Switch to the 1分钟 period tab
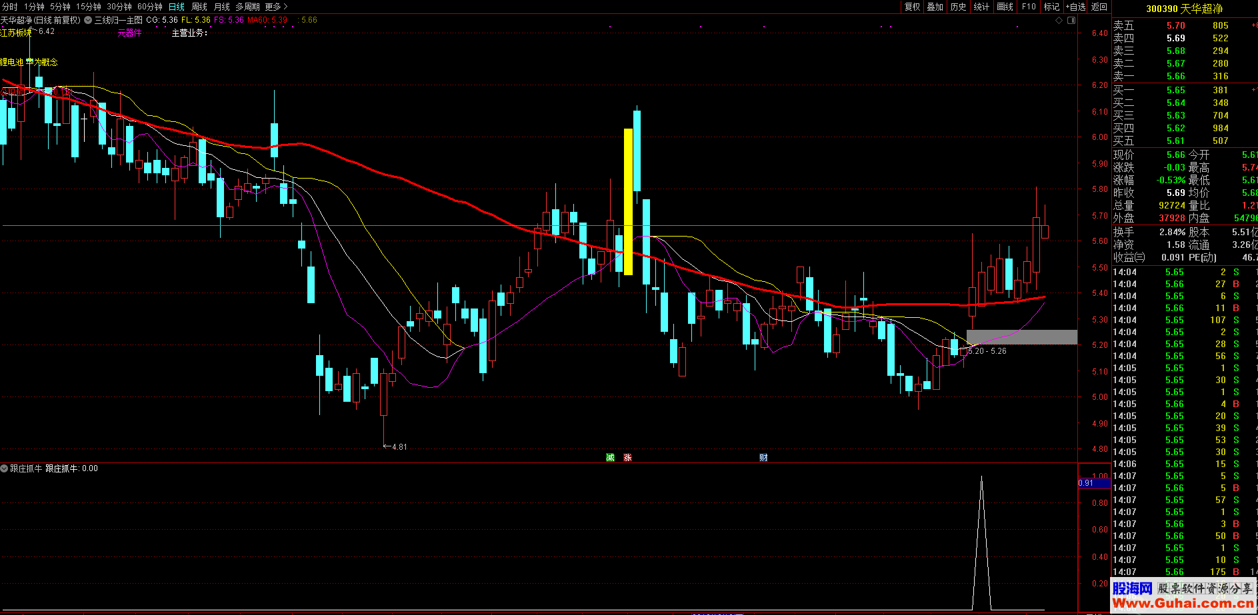 (34, 7)
